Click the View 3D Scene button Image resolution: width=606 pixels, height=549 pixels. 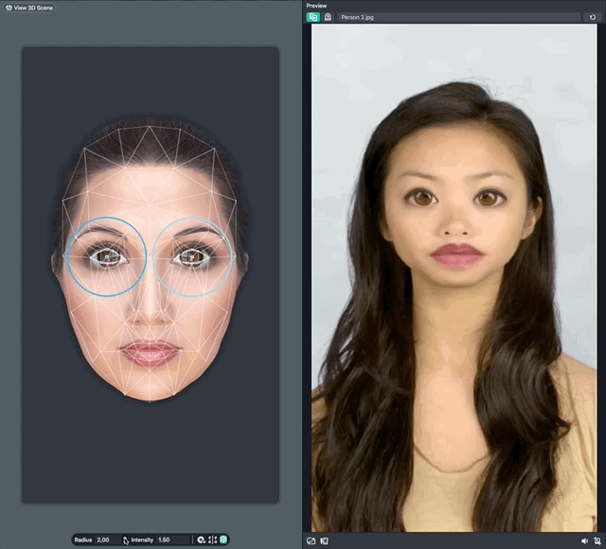point(29,8)
